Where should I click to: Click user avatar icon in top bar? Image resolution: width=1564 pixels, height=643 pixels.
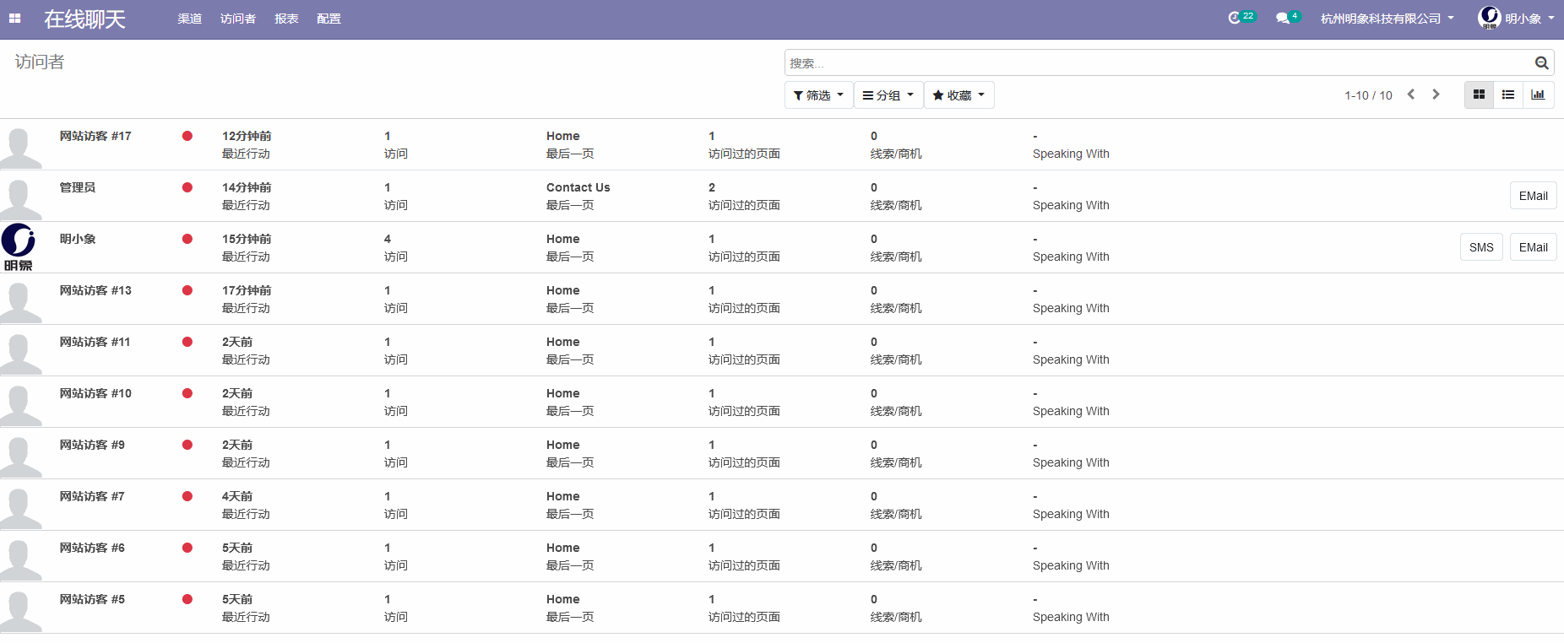[1489, 18]
